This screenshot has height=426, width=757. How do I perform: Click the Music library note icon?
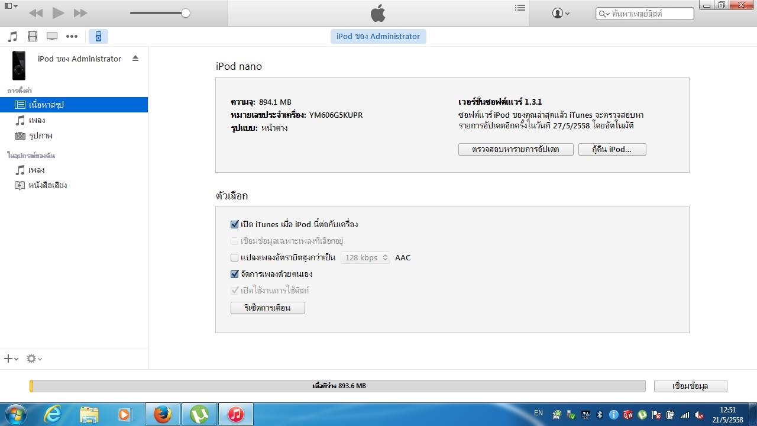pyautogui.click(x=12, y=37)
